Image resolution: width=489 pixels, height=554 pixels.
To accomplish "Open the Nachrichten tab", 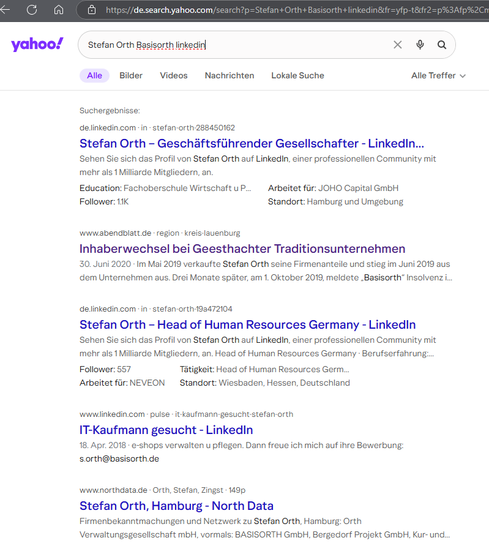I will (x=230, y=75).
